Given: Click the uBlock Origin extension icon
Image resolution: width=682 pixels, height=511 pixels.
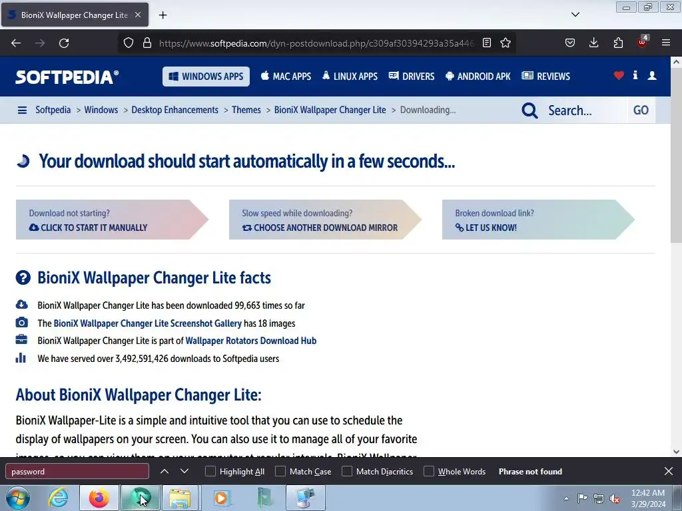Looking at the screenshot, I should pos(643,42).
